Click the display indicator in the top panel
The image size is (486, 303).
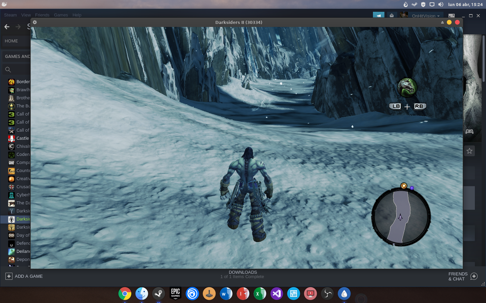click(432, 4)
